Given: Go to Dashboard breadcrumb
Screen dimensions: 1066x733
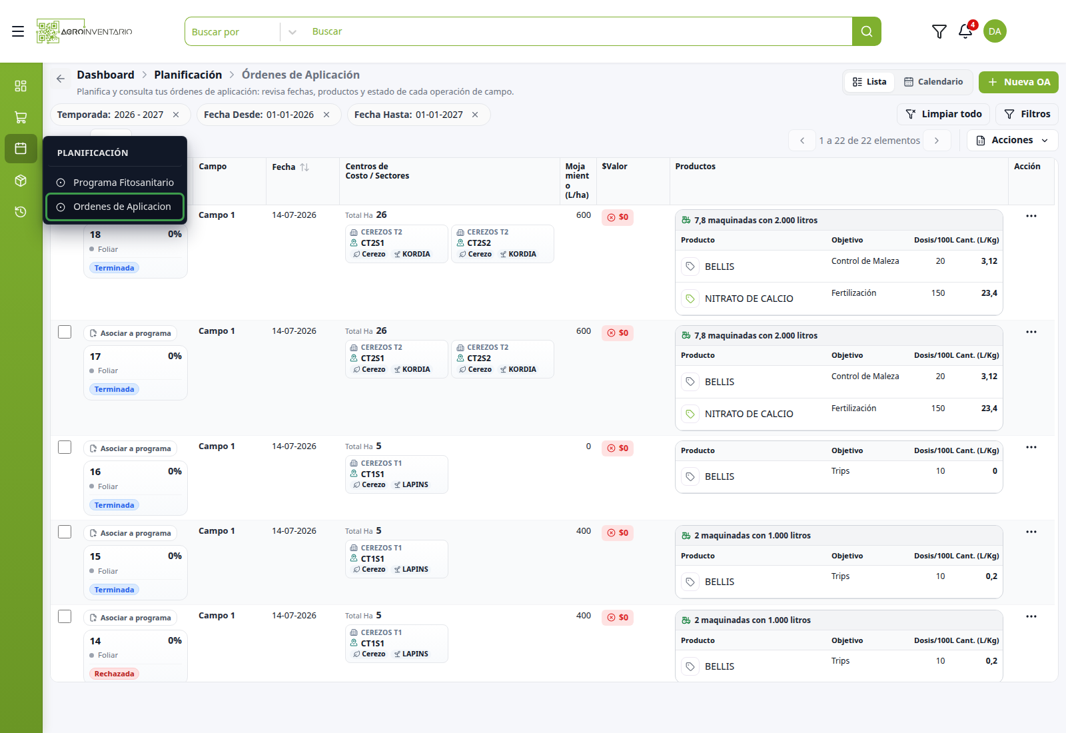Looking at the screenshot, I should 105,75.
